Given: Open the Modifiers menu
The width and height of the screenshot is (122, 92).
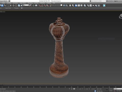Looking at the screenshot, I should click(9, 3).
